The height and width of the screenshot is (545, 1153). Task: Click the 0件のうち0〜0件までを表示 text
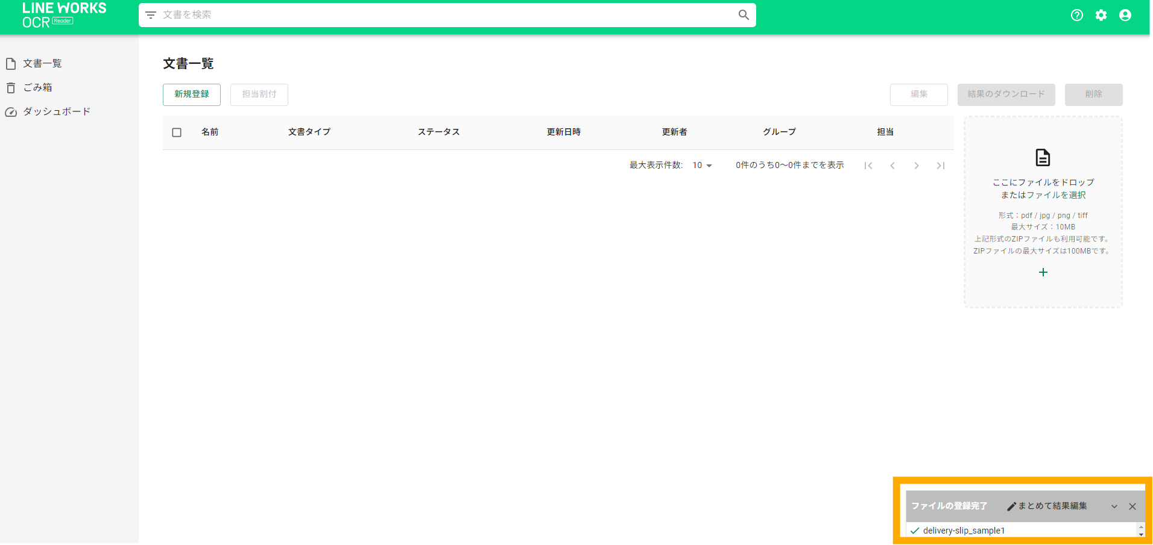pos(789,165)
